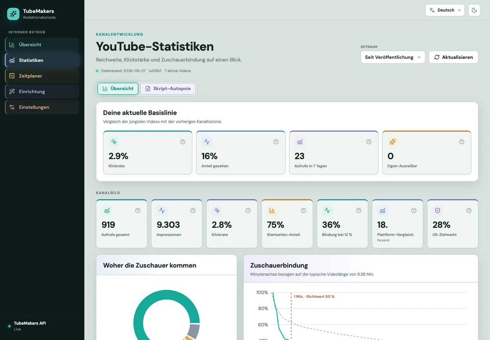Screen dimensions: 490x340
Task: Open Übersicht in the sidebar
Action: [42, 44]
